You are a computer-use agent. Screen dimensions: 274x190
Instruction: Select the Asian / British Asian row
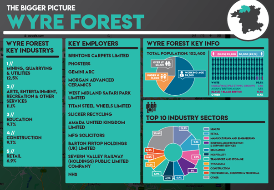click(237, 88)
